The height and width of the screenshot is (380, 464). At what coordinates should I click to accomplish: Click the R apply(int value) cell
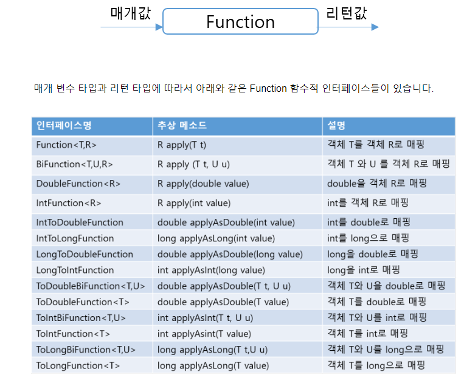pos(237,204)
